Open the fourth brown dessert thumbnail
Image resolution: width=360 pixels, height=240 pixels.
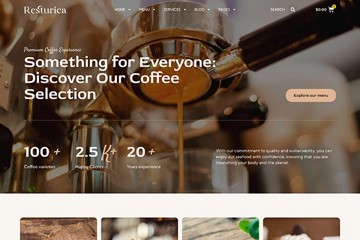pyautogui.click(x=301, y=229)
